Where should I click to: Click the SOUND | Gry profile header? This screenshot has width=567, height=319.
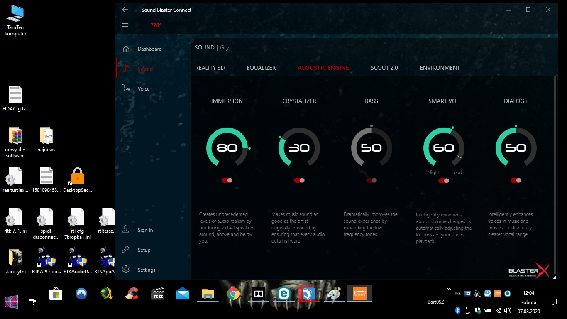(212, 47)
